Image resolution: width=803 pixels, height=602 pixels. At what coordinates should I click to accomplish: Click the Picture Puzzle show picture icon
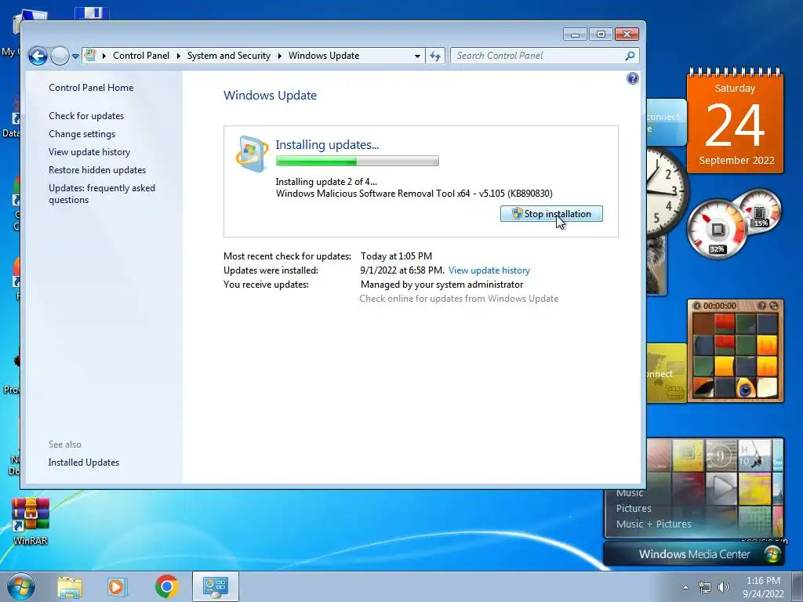pos(762,306)
